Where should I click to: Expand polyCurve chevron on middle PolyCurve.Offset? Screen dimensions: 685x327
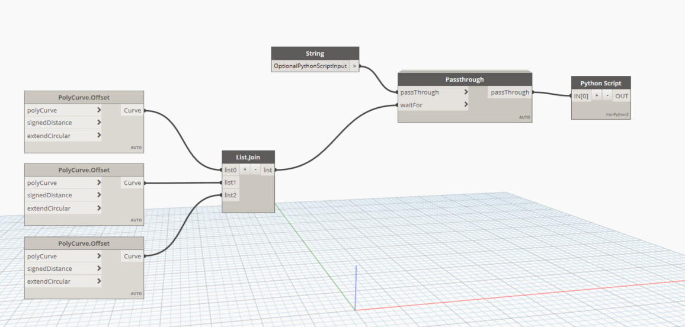tap(99, 182)
